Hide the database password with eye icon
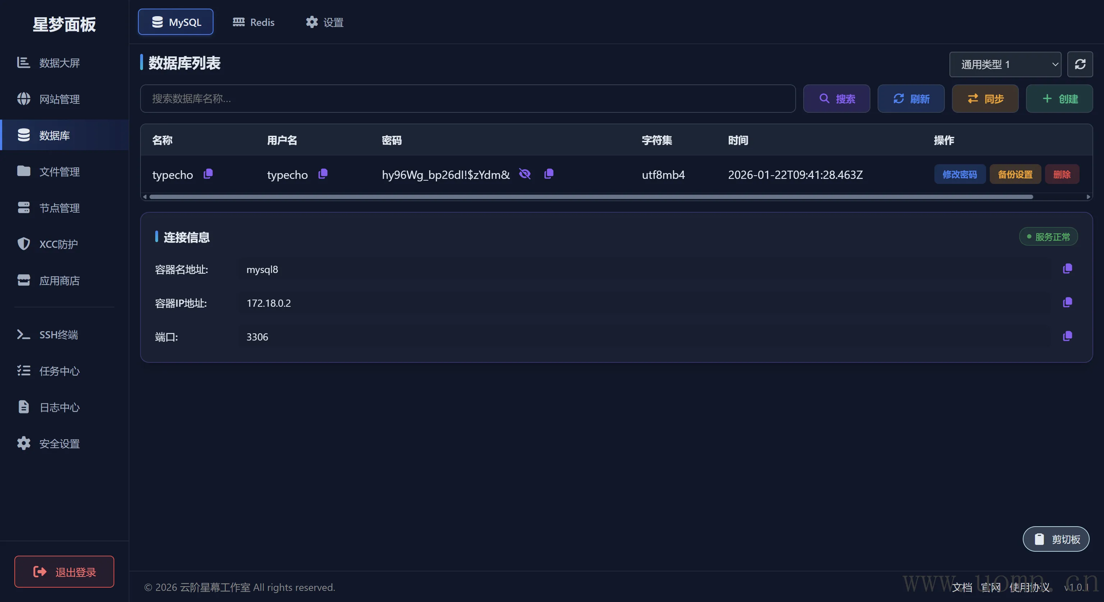 pos(525,173)
